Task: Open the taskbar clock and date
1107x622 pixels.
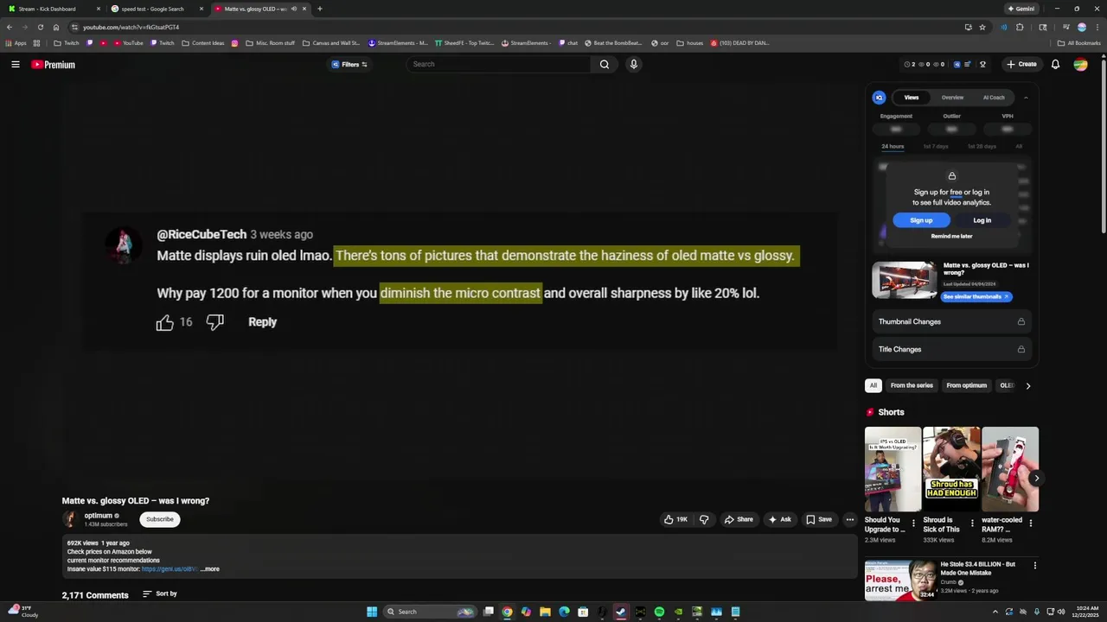Action: 1085,612
